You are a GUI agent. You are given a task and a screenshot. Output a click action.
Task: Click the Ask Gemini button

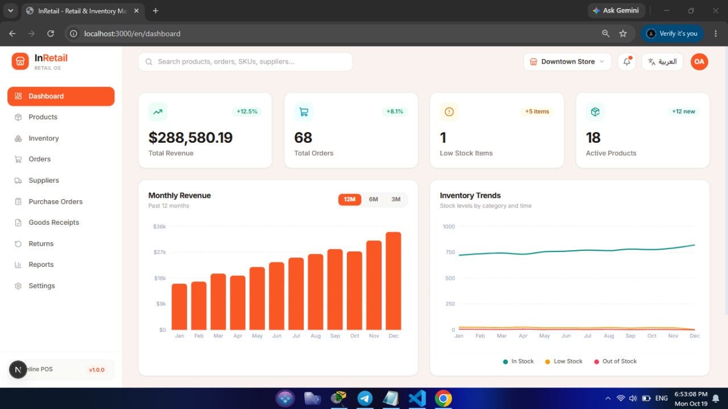coord(615,11)
